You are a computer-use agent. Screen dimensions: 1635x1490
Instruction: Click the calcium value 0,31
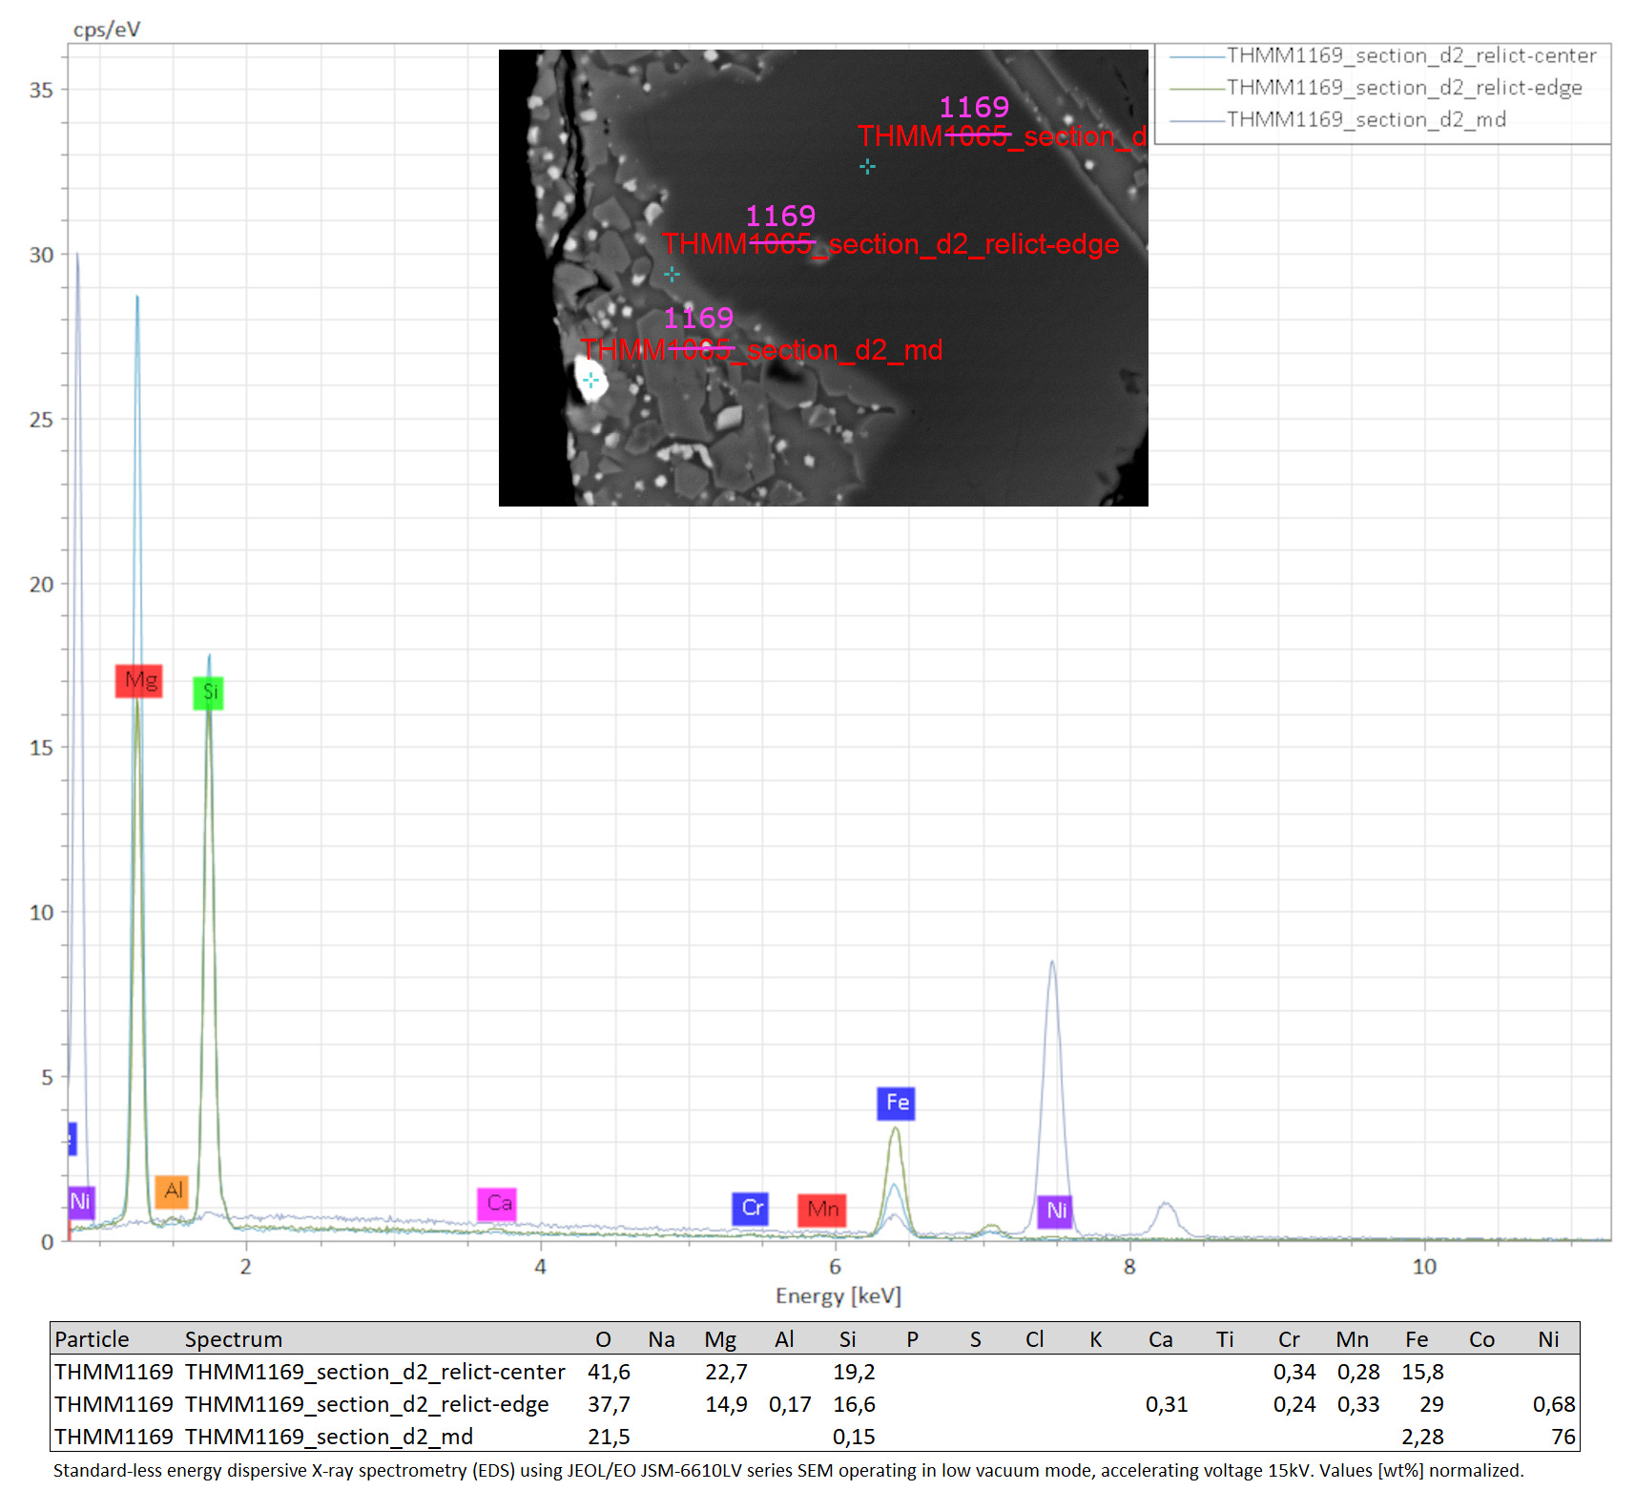[1167, 1404]
